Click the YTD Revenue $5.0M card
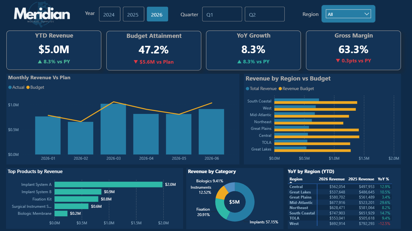 tap(54, 50)
